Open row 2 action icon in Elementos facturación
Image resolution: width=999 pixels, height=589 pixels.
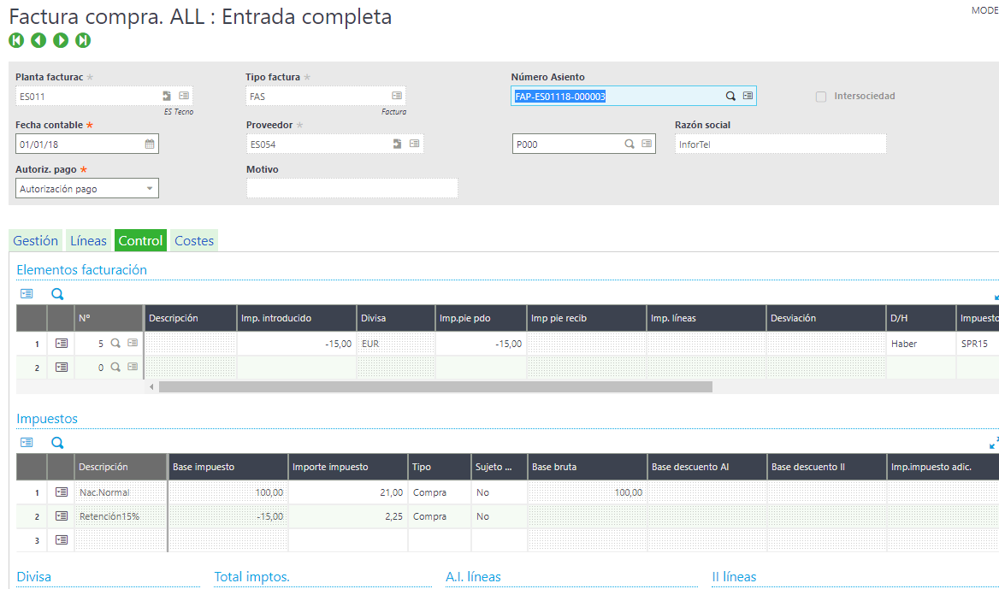point(62,368)
